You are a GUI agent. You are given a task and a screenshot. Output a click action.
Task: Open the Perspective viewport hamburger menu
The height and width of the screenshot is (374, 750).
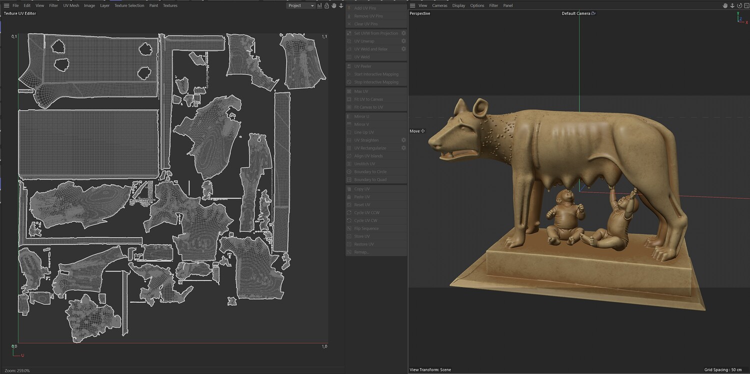(412, 5)
